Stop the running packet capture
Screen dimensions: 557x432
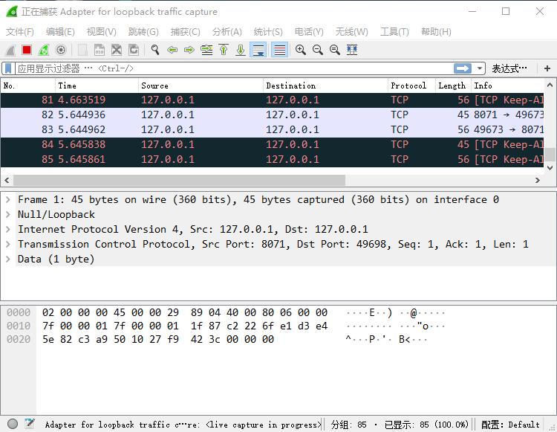click(x=27, y=50)
